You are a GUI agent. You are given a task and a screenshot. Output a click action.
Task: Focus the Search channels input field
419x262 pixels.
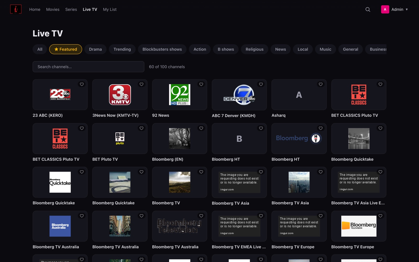click(x=88, y=67)
